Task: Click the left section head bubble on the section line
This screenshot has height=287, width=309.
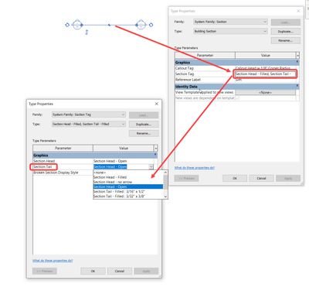Action: click(76, 25)
